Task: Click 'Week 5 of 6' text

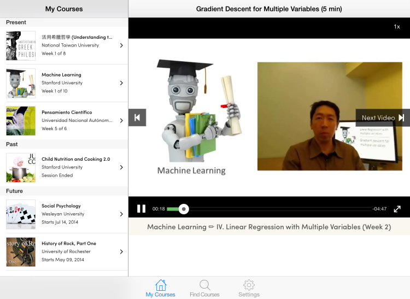Action: pos(54,128)
